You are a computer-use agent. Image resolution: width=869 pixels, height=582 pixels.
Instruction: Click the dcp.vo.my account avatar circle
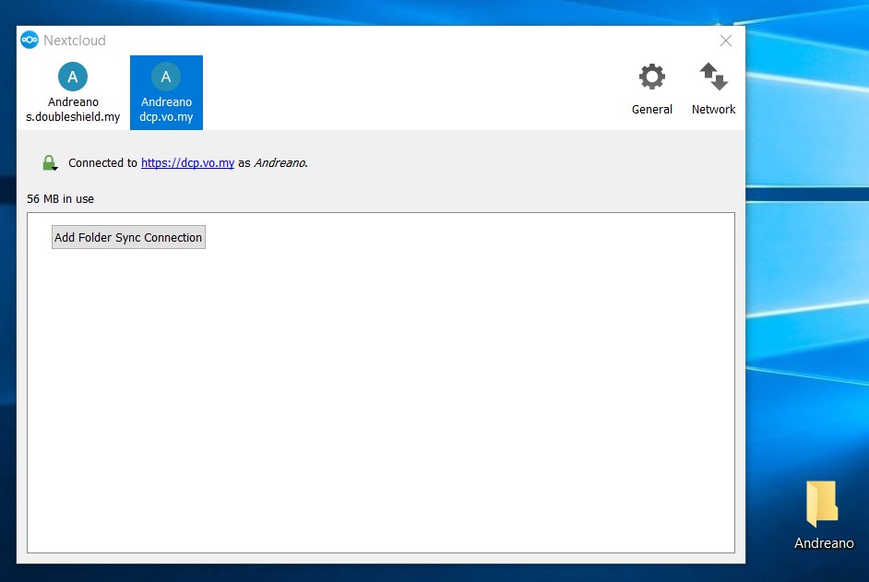pyautogui.click(x=166, y=77)
